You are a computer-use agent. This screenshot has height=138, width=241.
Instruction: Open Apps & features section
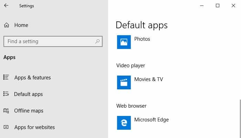pyautogui.click(x=32, y=78)
